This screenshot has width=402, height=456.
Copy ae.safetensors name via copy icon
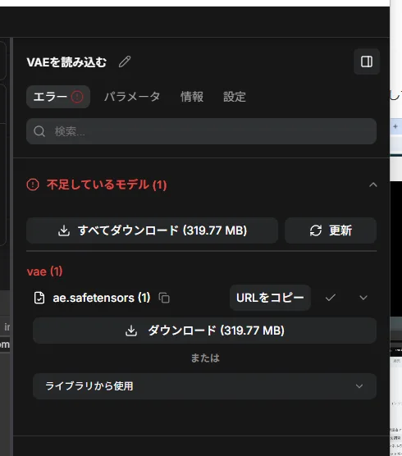pyautogui.click(x=164, y=298)
